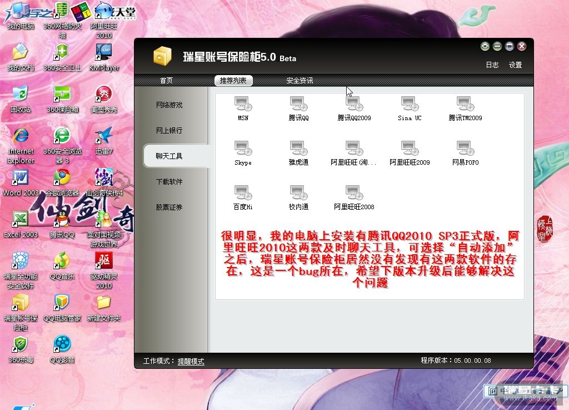
Task: Open 我的电脑 desktop icon
Action: (x=21, y=16)
